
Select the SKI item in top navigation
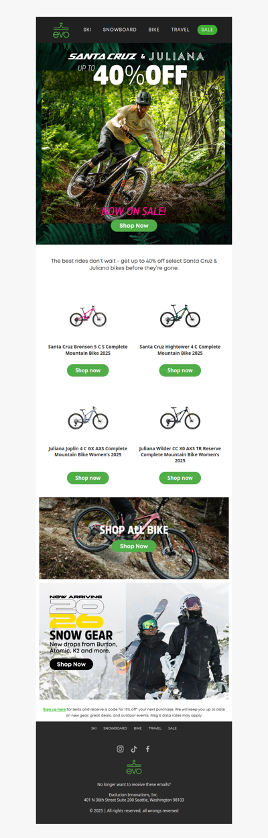[87, 30]
